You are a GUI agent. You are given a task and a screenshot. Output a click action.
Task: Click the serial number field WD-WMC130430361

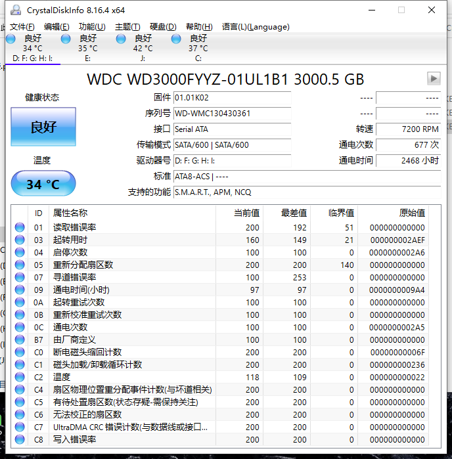(232, 114)
